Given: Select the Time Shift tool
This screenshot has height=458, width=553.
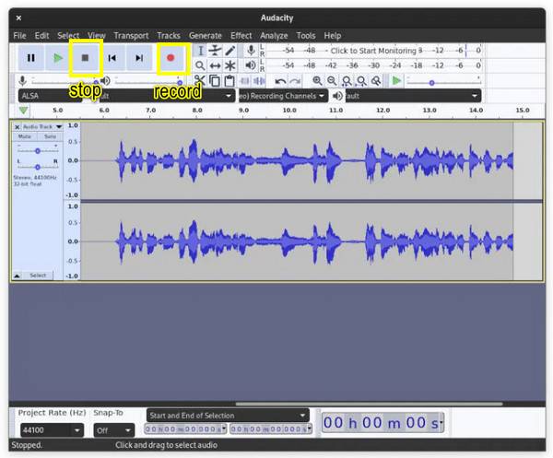Looking at the screenshot, I should pos(215,65).
